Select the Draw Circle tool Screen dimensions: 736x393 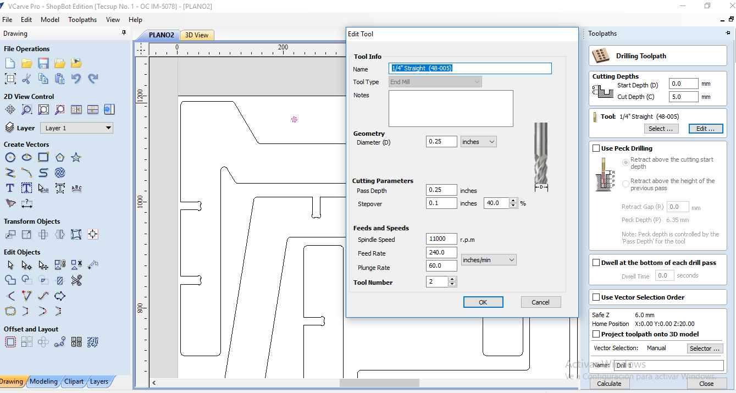[10, 158]
